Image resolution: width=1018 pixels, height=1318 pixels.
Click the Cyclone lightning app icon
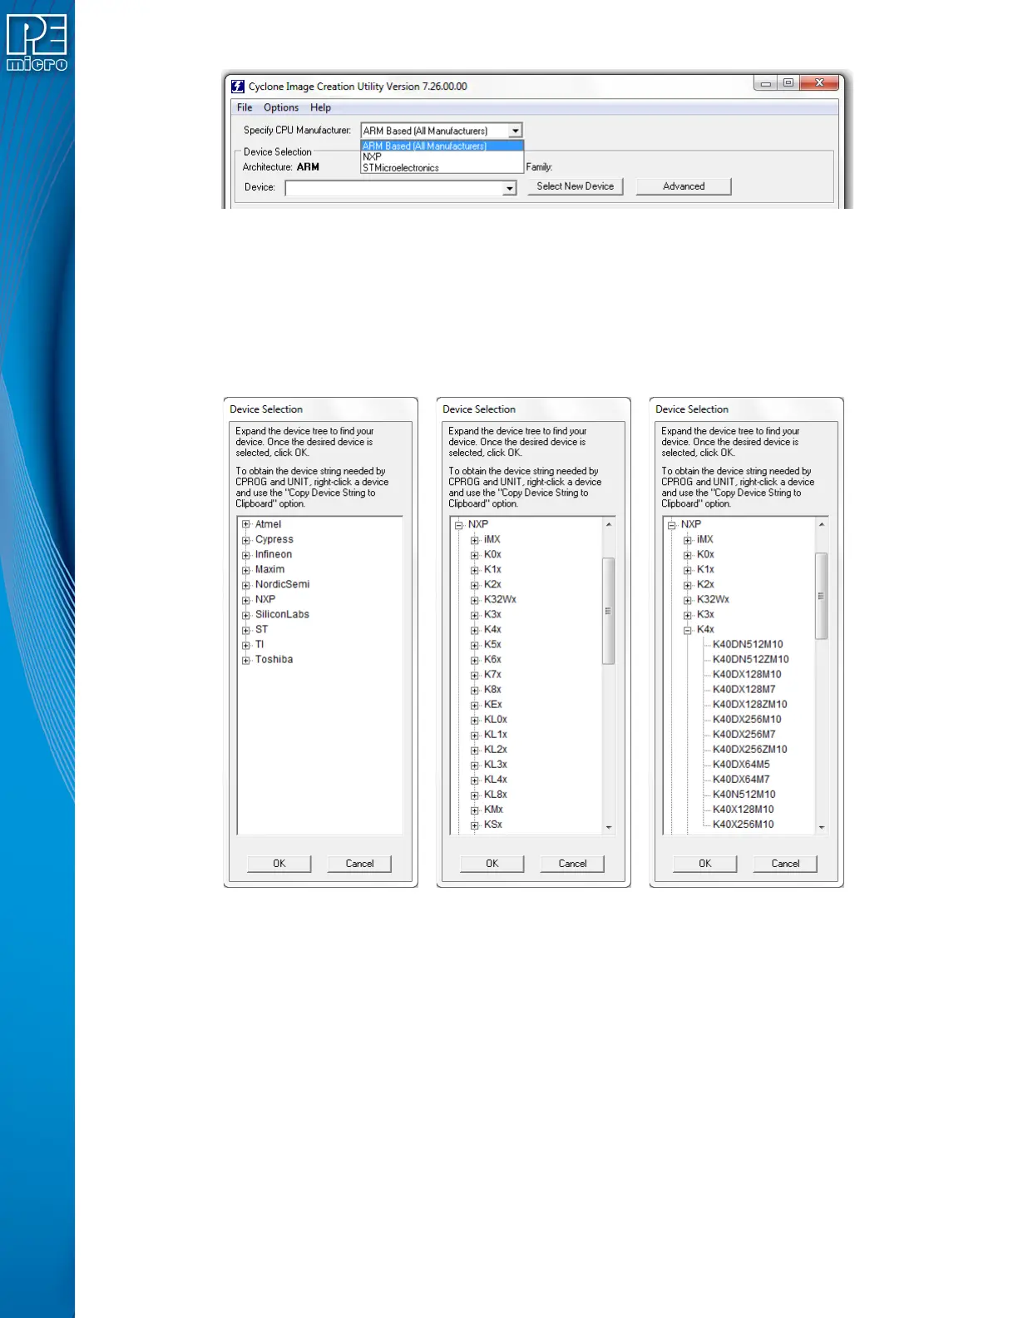click(238, 87)
